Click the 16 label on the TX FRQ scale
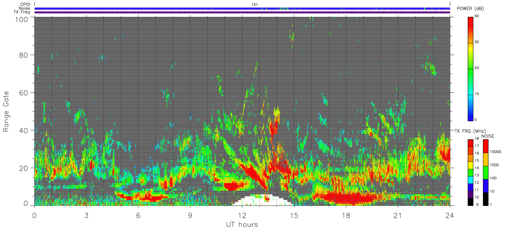Viewport: 506px width, 233px height. pos(476,153)
